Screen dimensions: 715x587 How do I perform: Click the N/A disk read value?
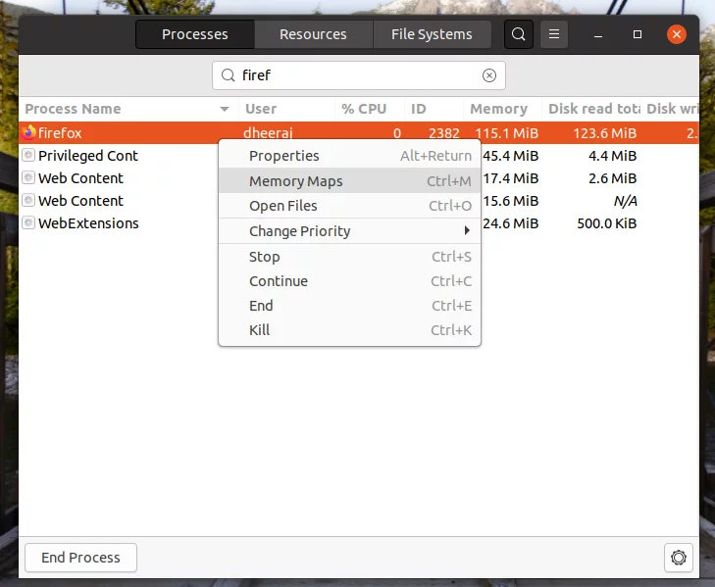(x=625, y=201)
